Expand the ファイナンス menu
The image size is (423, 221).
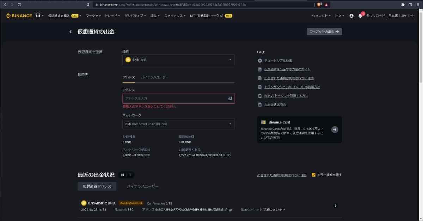click(x=175, y=16)
